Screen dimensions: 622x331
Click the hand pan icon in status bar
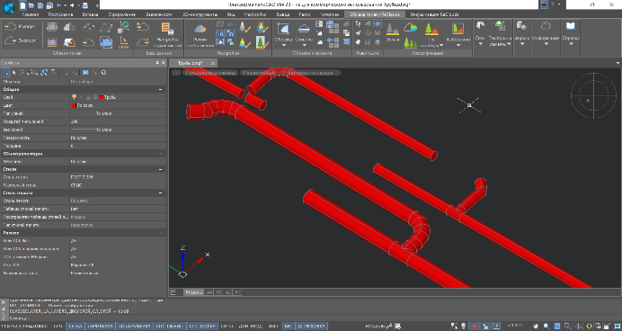click(537, 327)
